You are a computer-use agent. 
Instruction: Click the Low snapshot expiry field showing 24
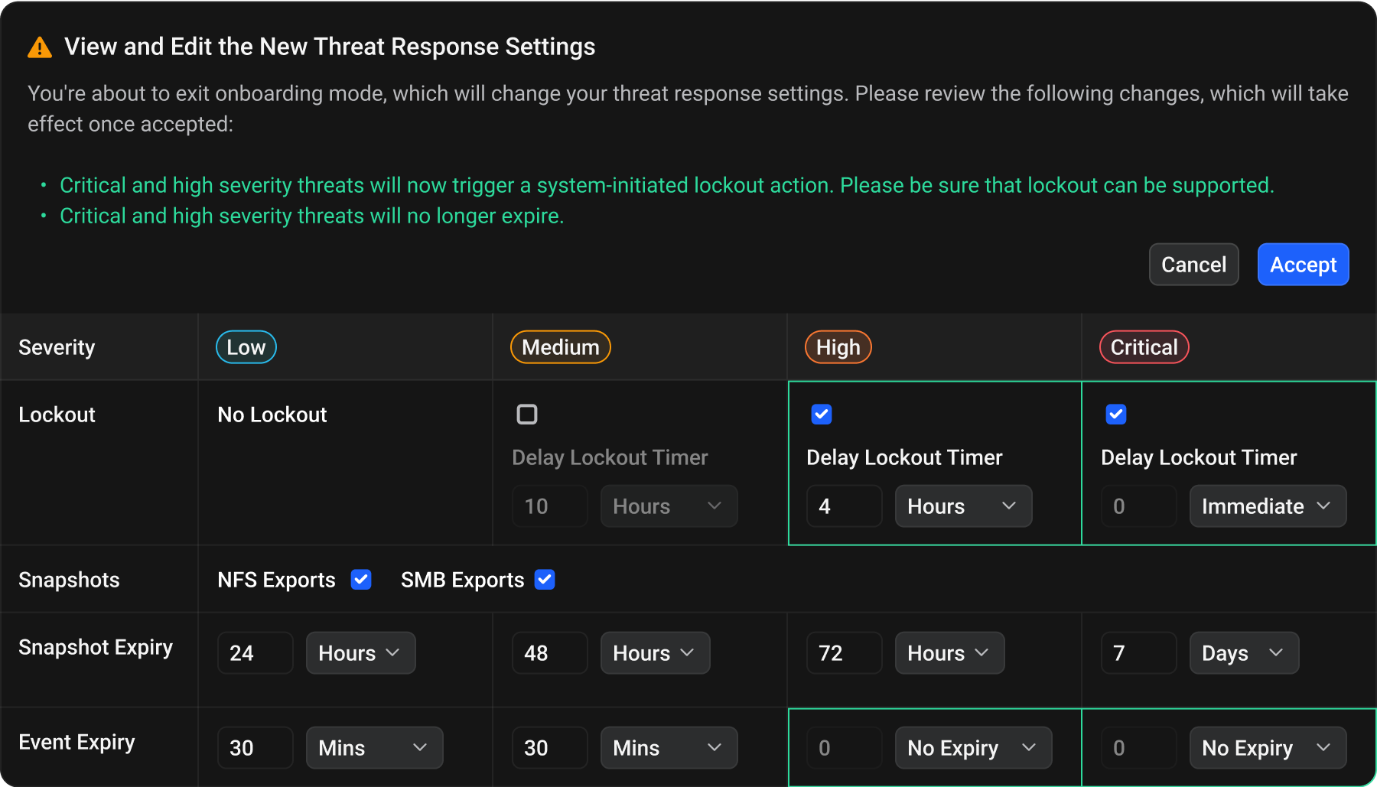(255, 653)
